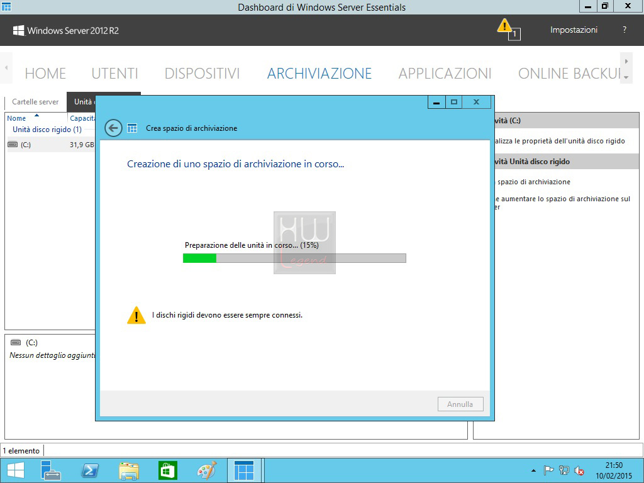The image size is (644, 483).
Task: Open Paint from the taskbar
Action: pyautogui.click(x=206, y=470)
